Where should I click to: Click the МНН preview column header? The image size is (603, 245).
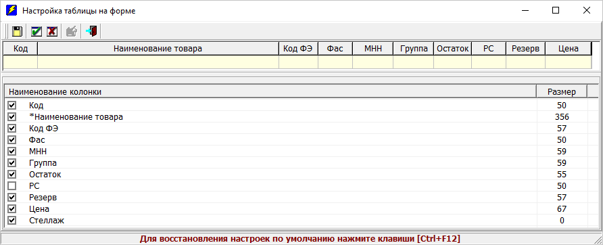(372, 49)
